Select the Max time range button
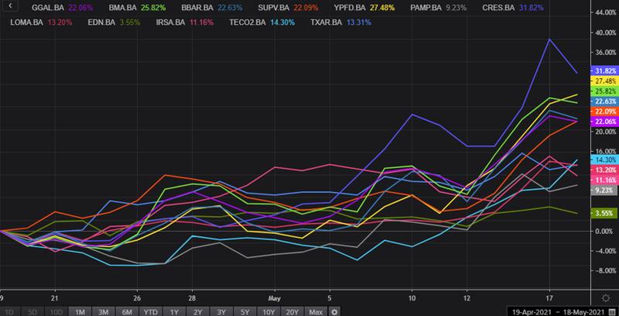 click(x=314, y=311)
